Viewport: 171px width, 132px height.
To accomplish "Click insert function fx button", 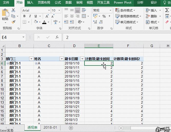I will click(57, 37).
